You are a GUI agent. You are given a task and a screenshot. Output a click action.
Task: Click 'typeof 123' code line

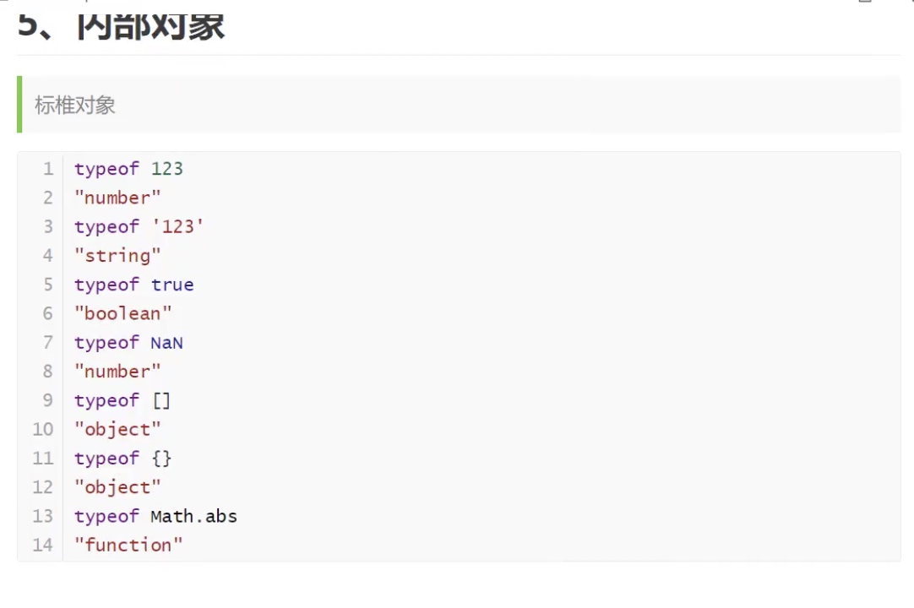pos(128,169)
